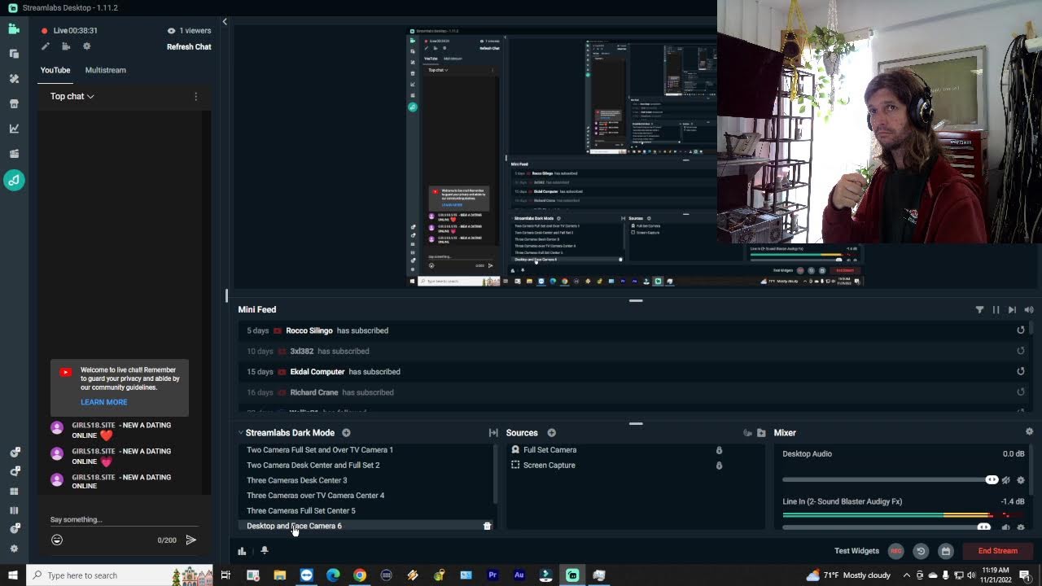
Task: Open the stream settings gear beside pencil
Action: coord(87,46)
